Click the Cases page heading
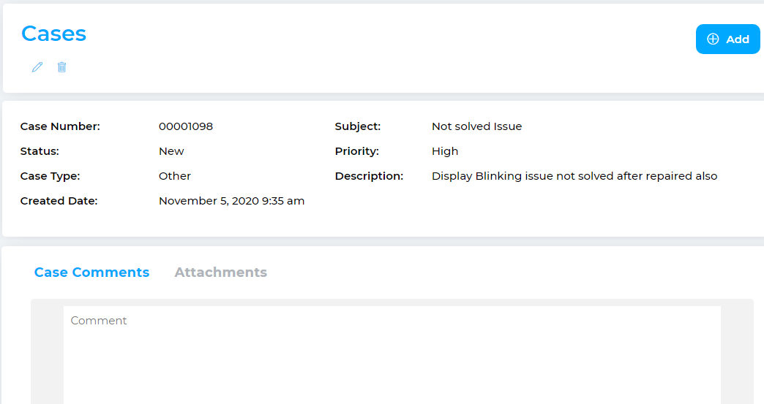This screenshot has width=764, height=404. (53, 34)
